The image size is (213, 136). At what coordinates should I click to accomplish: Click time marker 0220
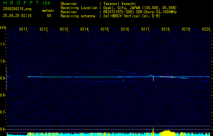click(206, 29)
